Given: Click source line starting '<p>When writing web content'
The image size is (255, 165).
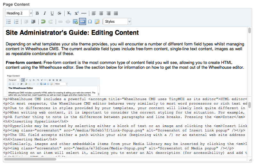Looking at the screenshot, I should tap(124, 113).
